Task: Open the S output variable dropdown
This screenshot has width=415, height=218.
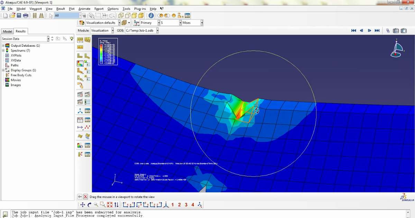Action: 180,22
